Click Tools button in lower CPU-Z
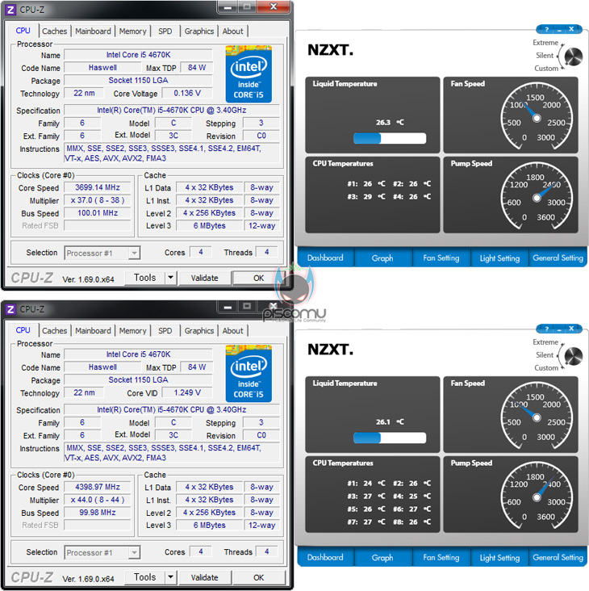589x591 pixels. 145,577
